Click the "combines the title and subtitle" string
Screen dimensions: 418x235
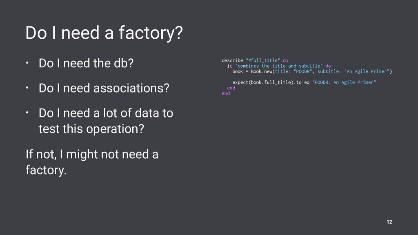coord(279,66)
